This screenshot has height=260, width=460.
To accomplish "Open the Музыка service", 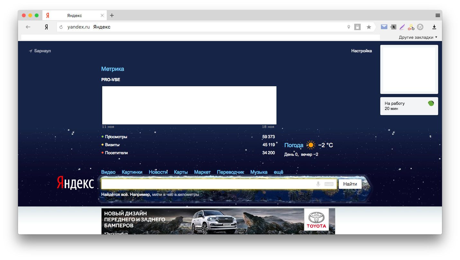I will (259, 172).
